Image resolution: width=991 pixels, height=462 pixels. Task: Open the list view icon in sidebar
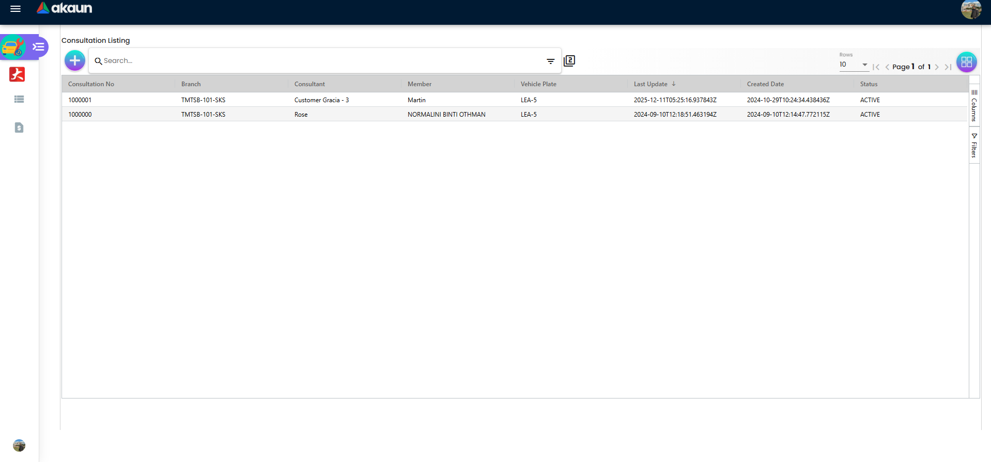(x=19, y=99)
